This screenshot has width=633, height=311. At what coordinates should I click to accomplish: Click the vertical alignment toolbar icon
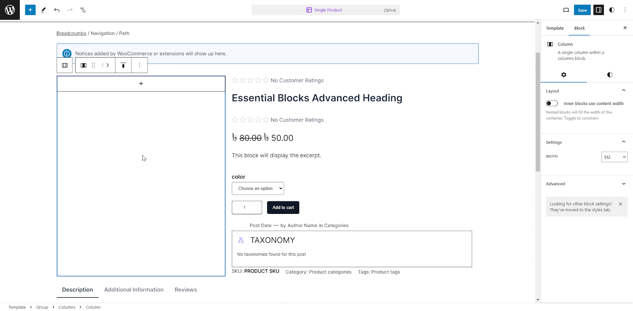point(123,66)
